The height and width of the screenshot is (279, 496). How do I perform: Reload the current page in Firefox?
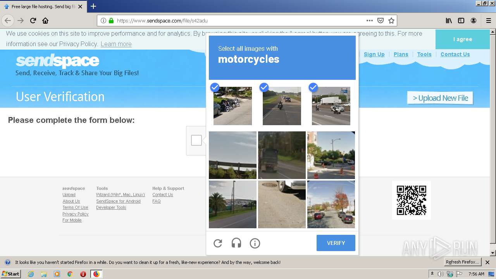point(33,21)
